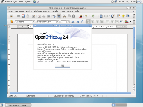Open the Hilfe menu

pyautogui.click(x=77, y=11)
